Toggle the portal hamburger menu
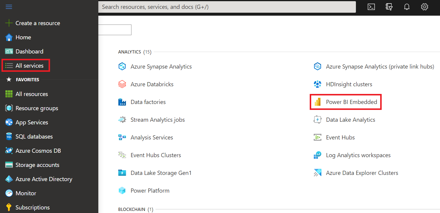 point(9,6)
